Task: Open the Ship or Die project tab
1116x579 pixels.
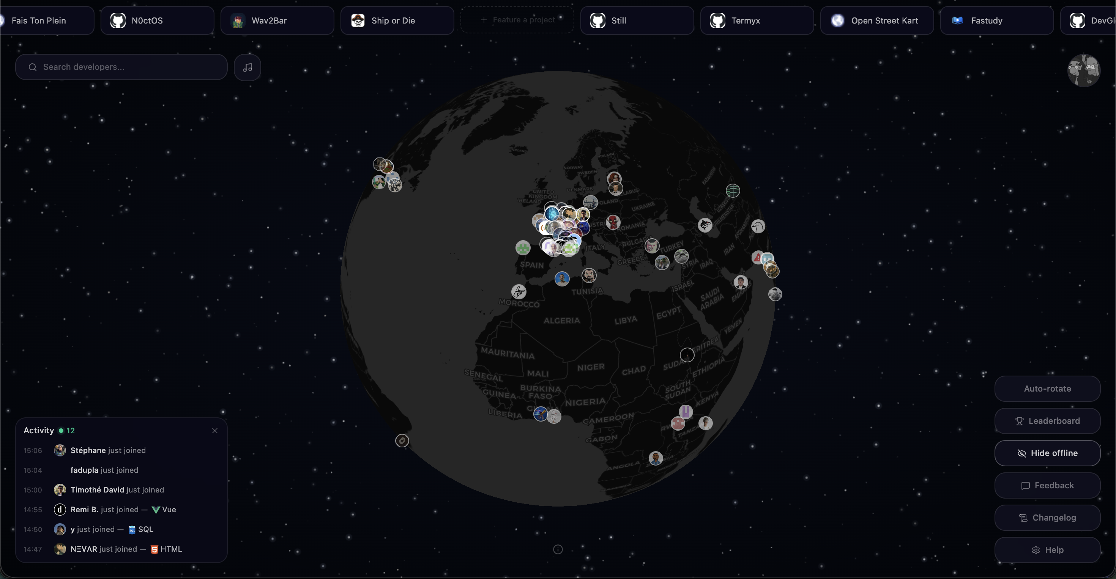Action: 397,20
